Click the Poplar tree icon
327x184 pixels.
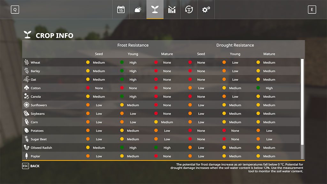(27, 156)
